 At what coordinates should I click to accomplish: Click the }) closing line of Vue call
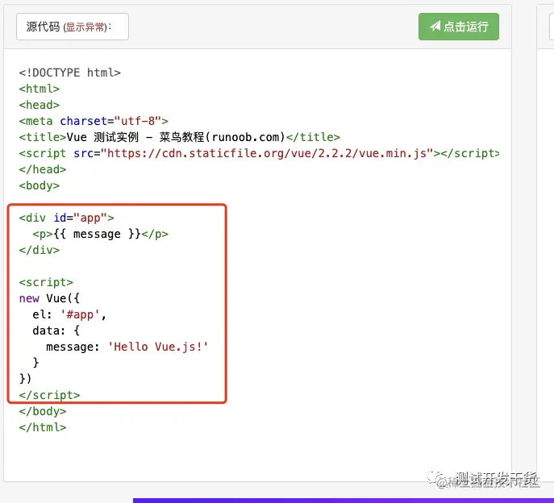[26, 379]
